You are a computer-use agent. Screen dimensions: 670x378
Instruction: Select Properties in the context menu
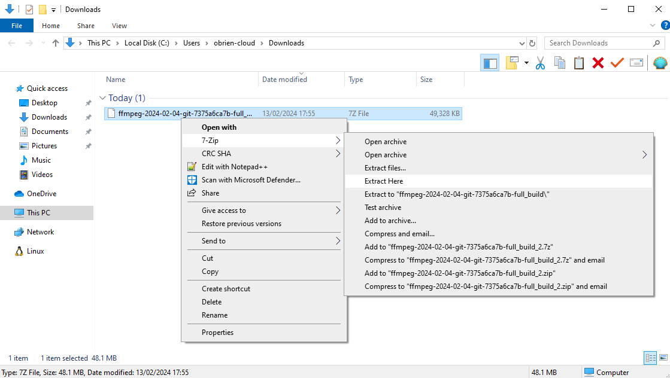217,333
